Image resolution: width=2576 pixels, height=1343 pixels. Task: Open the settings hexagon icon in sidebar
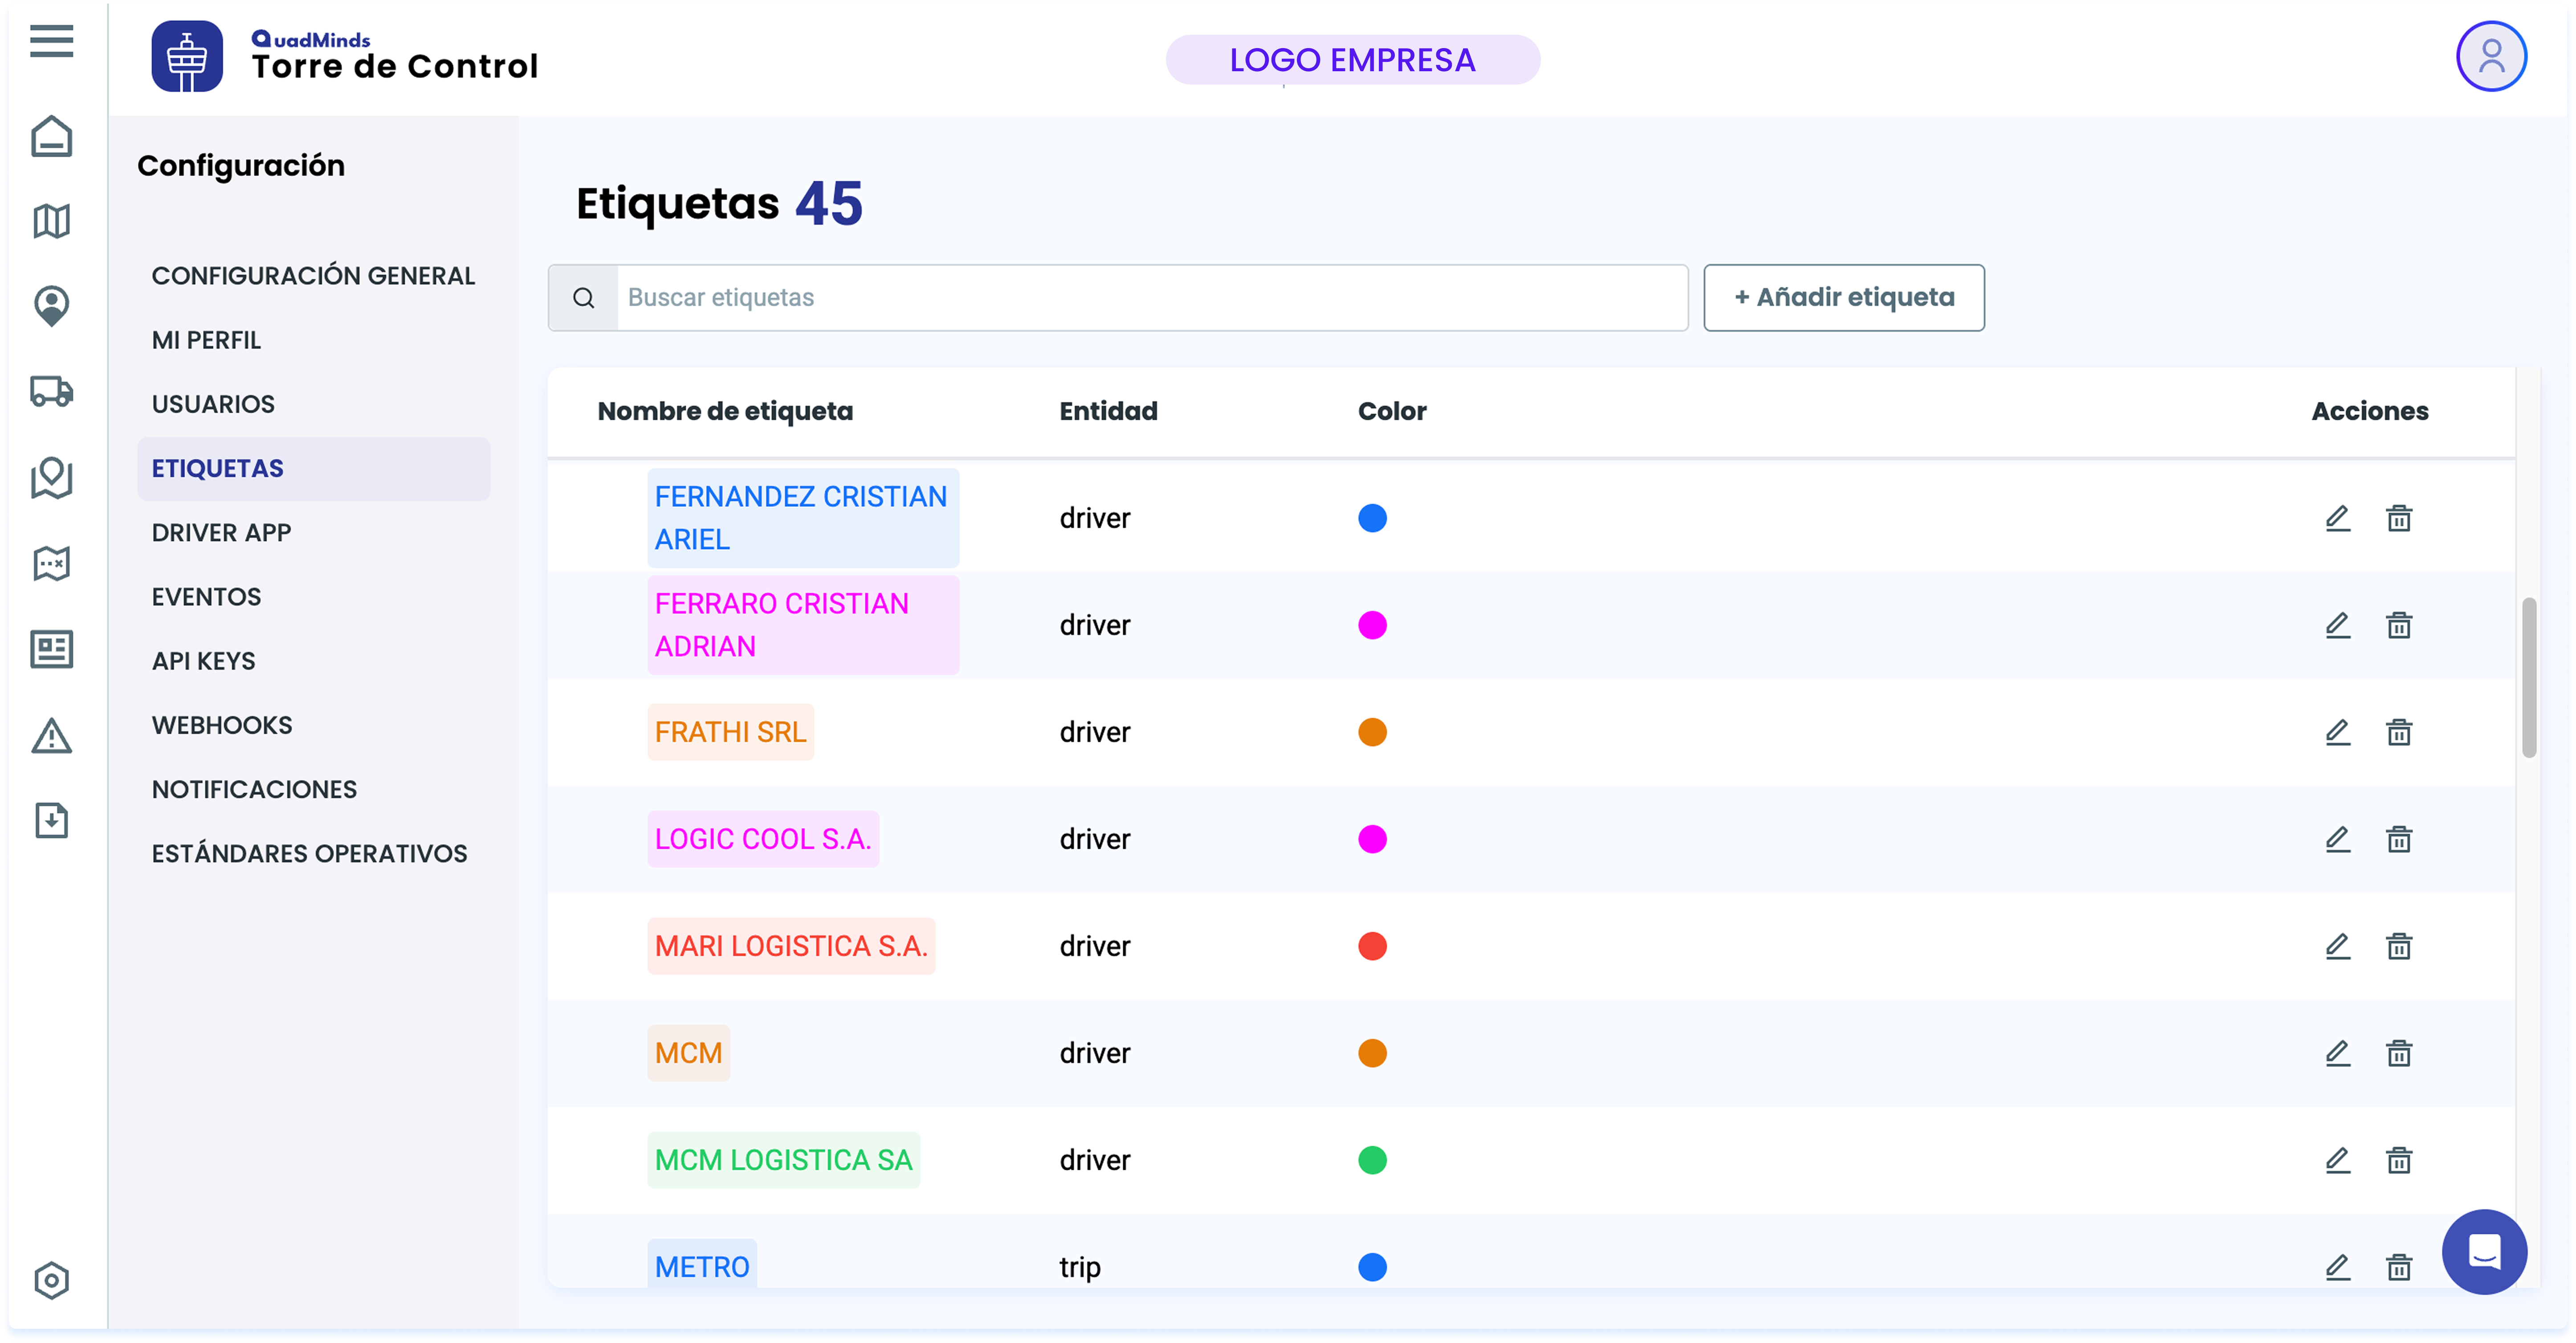click(x=51, y=1280)
